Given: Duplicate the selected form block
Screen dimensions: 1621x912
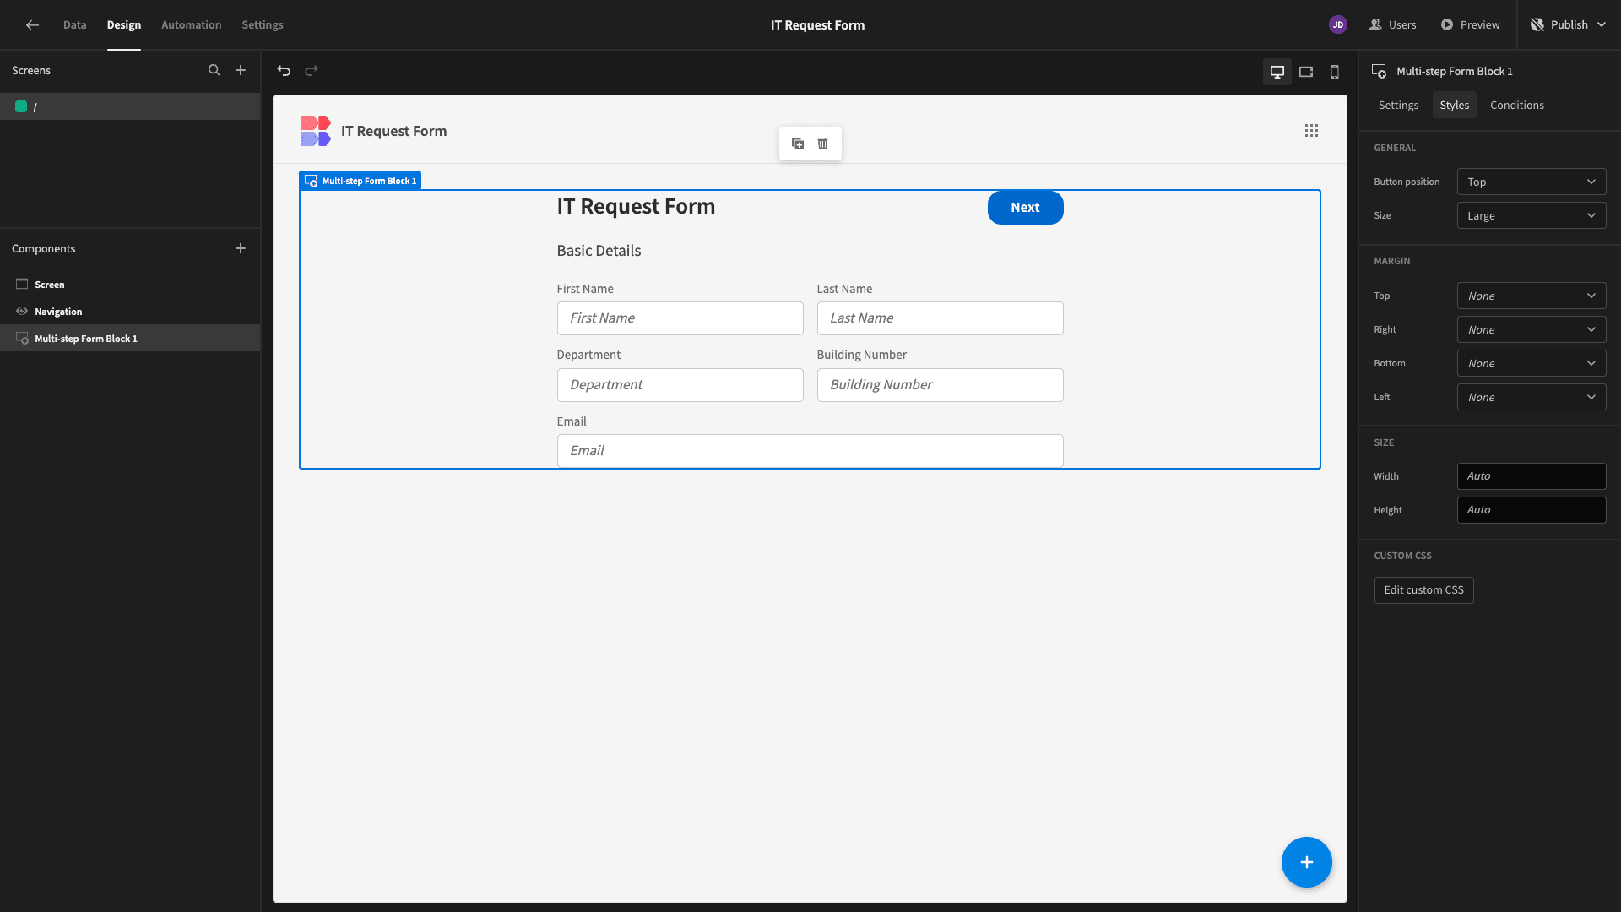Looking at the screenshot, I should [x=798, y=144].
